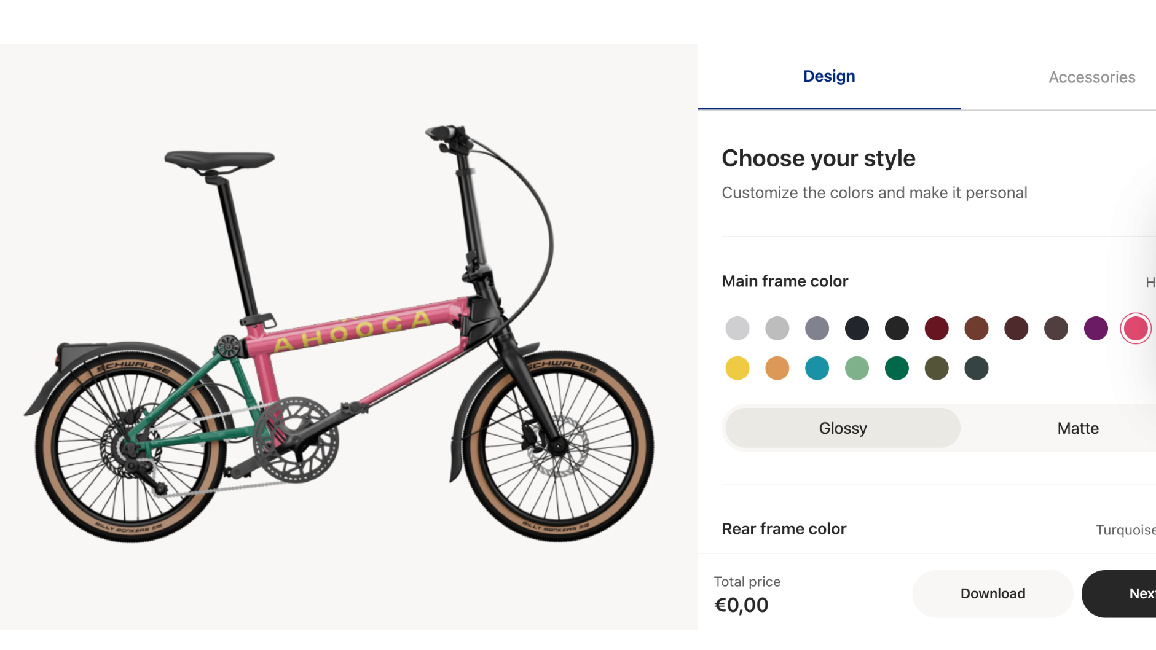Select the light green frame swatch
The width and height of the screenshot is (1156, 650).
tap(857, 369)
